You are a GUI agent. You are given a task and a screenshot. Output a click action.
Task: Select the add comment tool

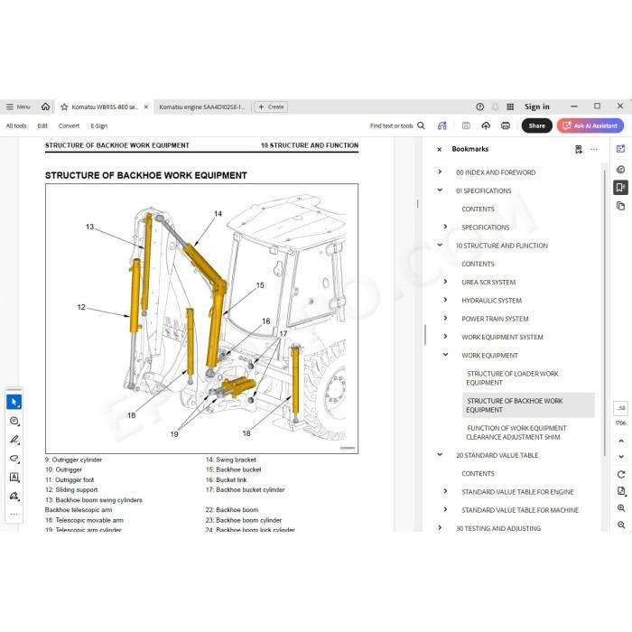click(14, 422)
